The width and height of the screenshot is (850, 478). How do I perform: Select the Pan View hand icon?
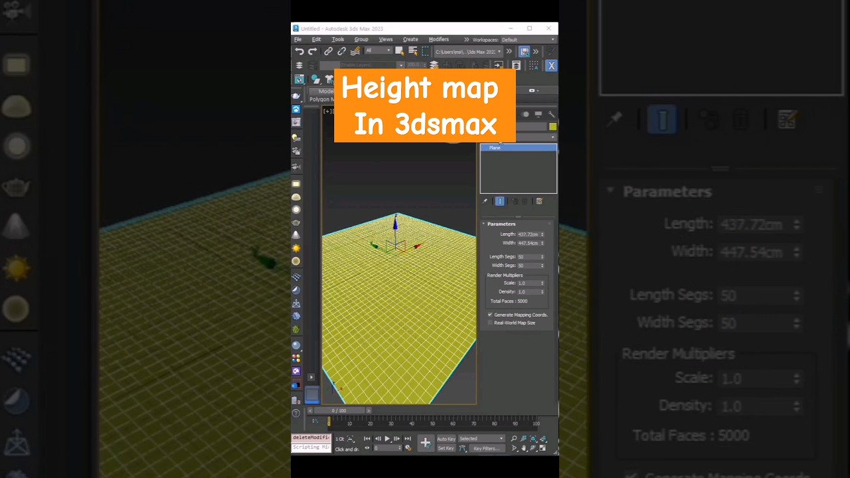click(x=524, y=448)
